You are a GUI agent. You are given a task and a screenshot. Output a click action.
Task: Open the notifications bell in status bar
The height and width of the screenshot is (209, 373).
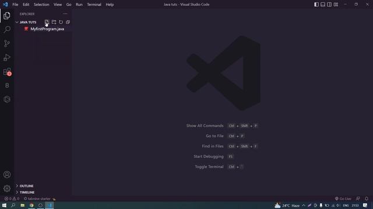[x=367, y=199]
